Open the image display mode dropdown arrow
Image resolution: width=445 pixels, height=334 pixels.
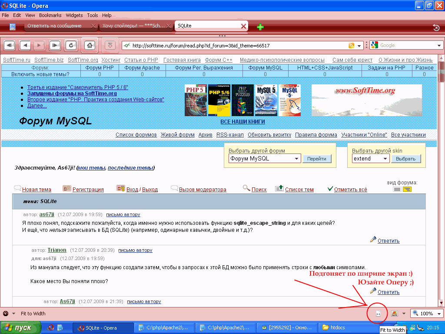pos(404,314)
